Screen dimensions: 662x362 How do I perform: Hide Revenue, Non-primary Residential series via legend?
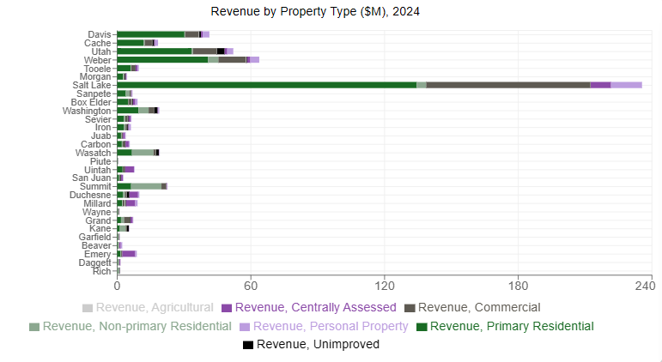137,326
